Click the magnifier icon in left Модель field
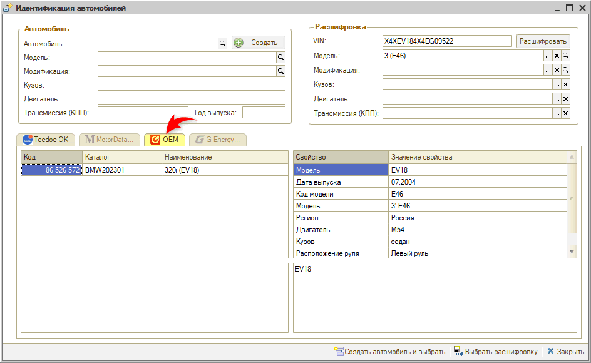This screenshot has height=363, width=591. tap(281, 57)
